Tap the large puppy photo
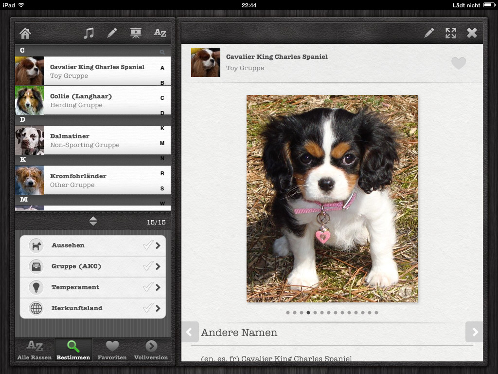This screenshot has width=498, height=374. [332, 199]
